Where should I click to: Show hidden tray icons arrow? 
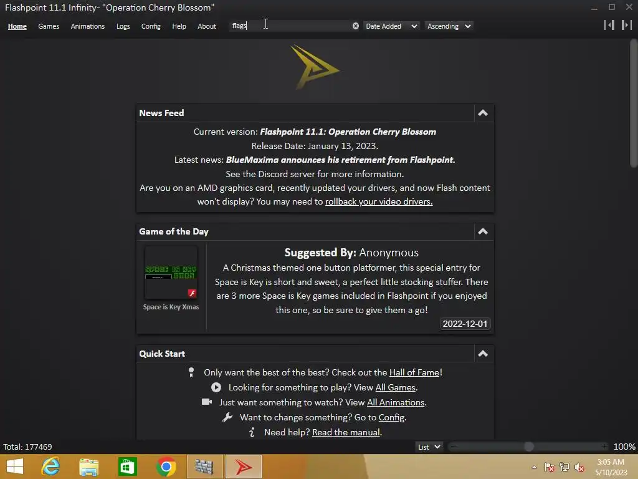534,467
